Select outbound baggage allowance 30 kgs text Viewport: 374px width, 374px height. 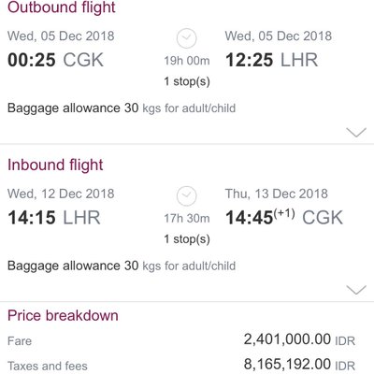[x=122, y=108]
